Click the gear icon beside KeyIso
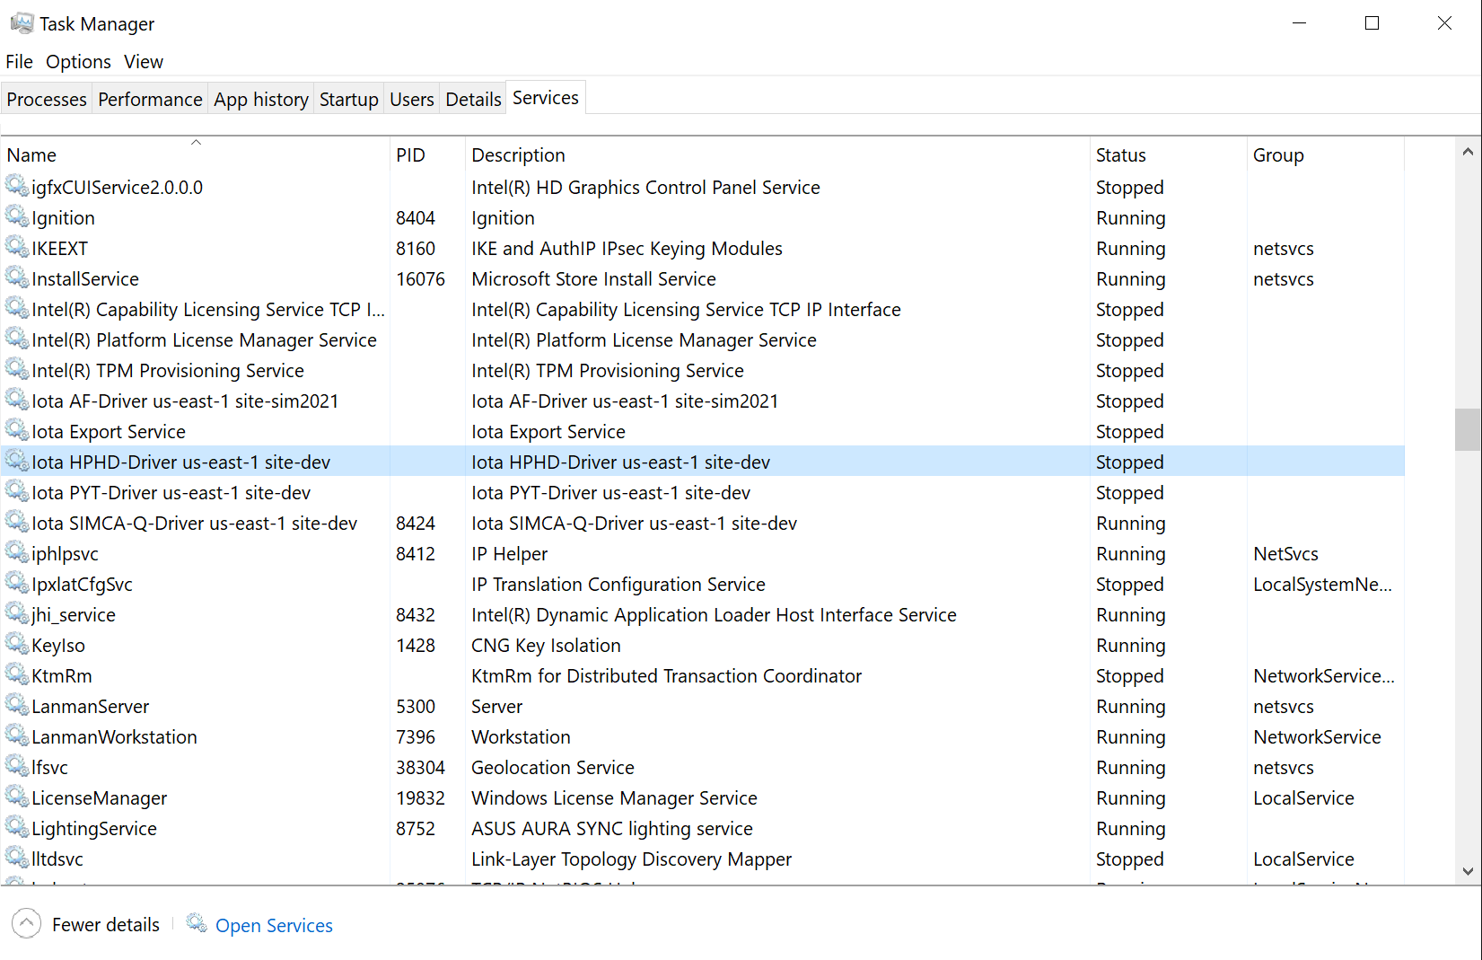Image resolution: width=1482 pixels, height=960 pixels. (17, 644)
